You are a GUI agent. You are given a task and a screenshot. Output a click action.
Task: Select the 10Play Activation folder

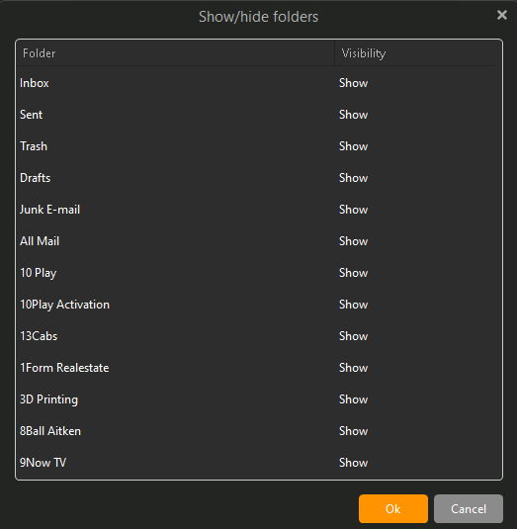pyautogui.click(x=65, y=305)
